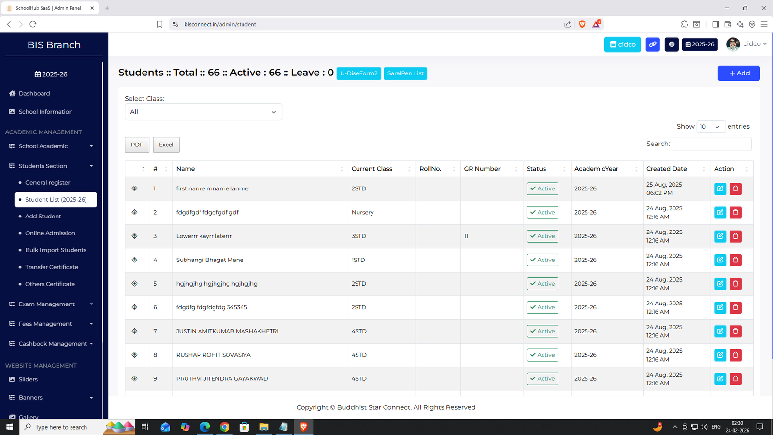Image resolution: width=773 pixels, height=435 pixels.
Task: Click the Add button to create a student
Action: pyautogui.click(x=738, y=73)
